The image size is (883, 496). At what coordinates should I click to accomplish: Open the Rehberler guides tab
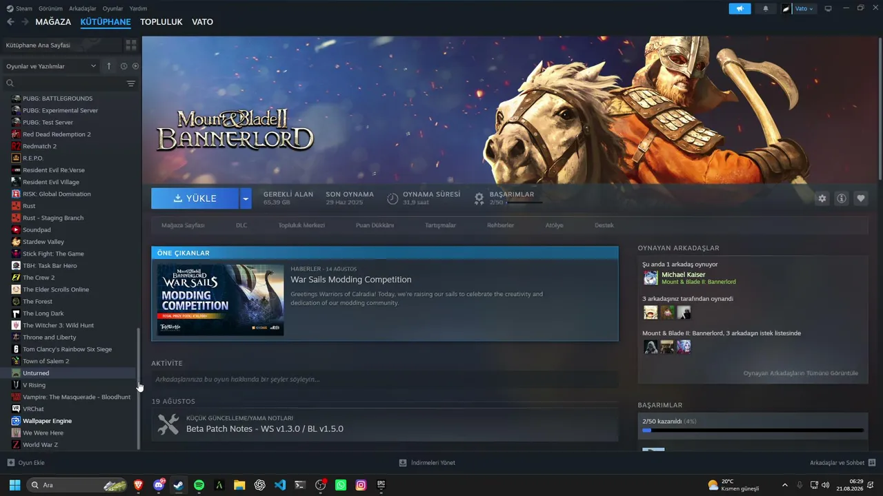(501, 225)
